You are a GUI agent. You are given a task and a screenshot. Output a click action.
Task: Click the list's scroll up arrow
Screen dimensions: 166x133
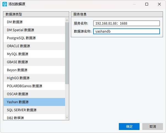point(67,20)
